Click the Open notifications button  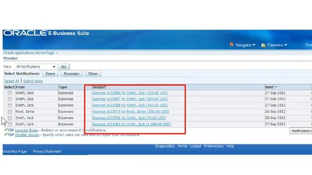tap(50, 73)
